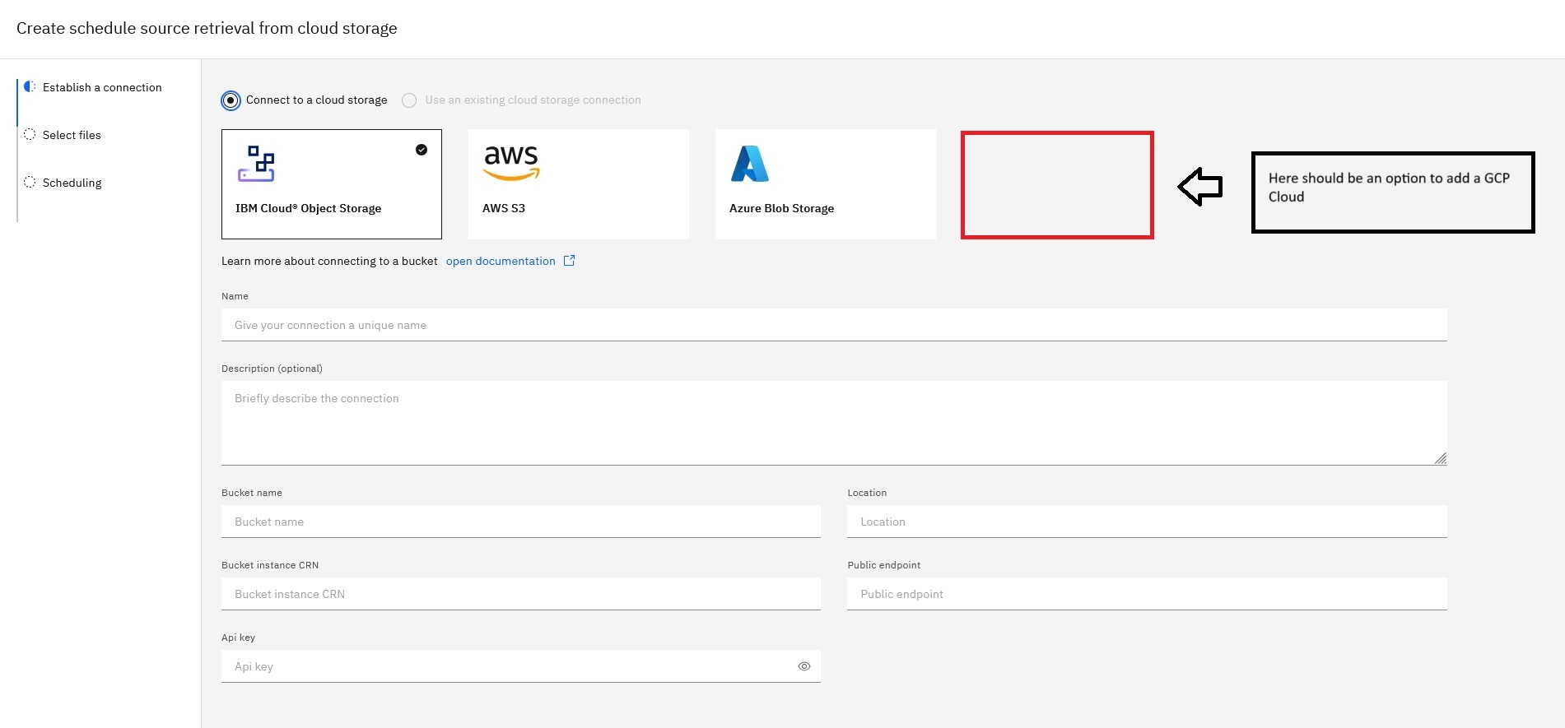1565x728 pixels.
Task: Choose Use an existing cloud storage connection
Action: 409,100
